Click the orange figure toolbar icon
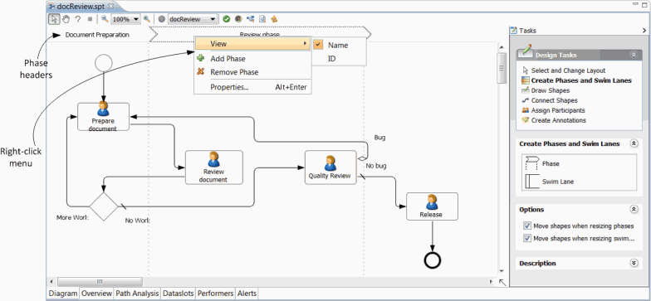651x301 pixels. point(274,19)
